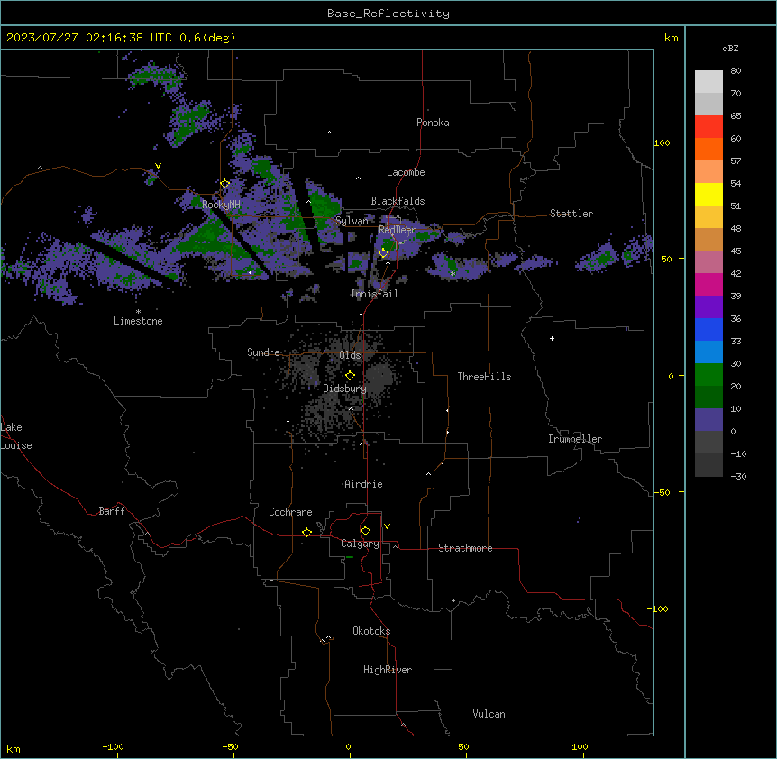Click the Sundre town label
Screen dimensions: 777x759
coord(263,352)
